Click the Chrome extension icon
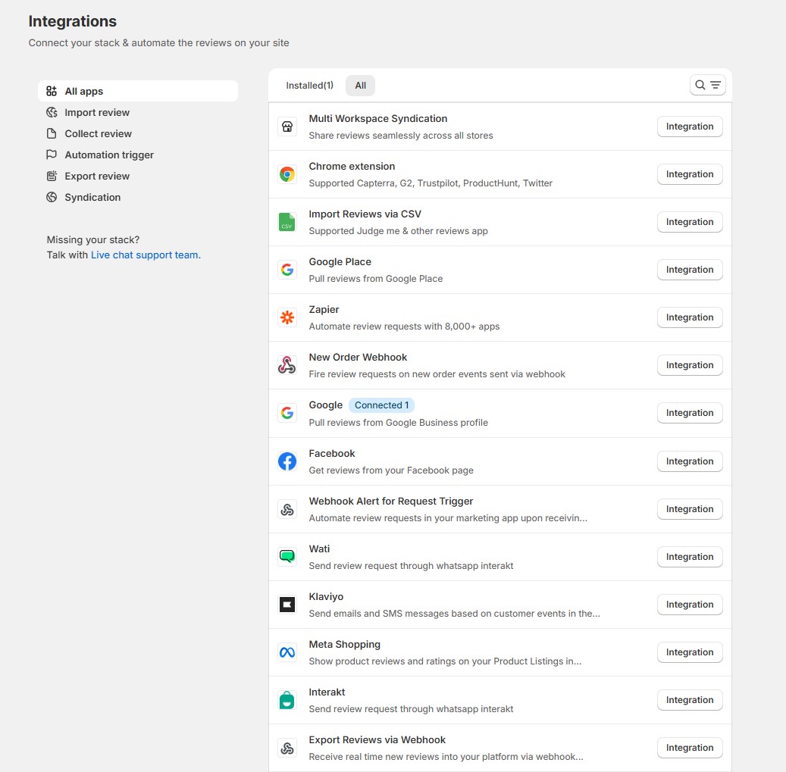786x772 pixels. point(287,174)
